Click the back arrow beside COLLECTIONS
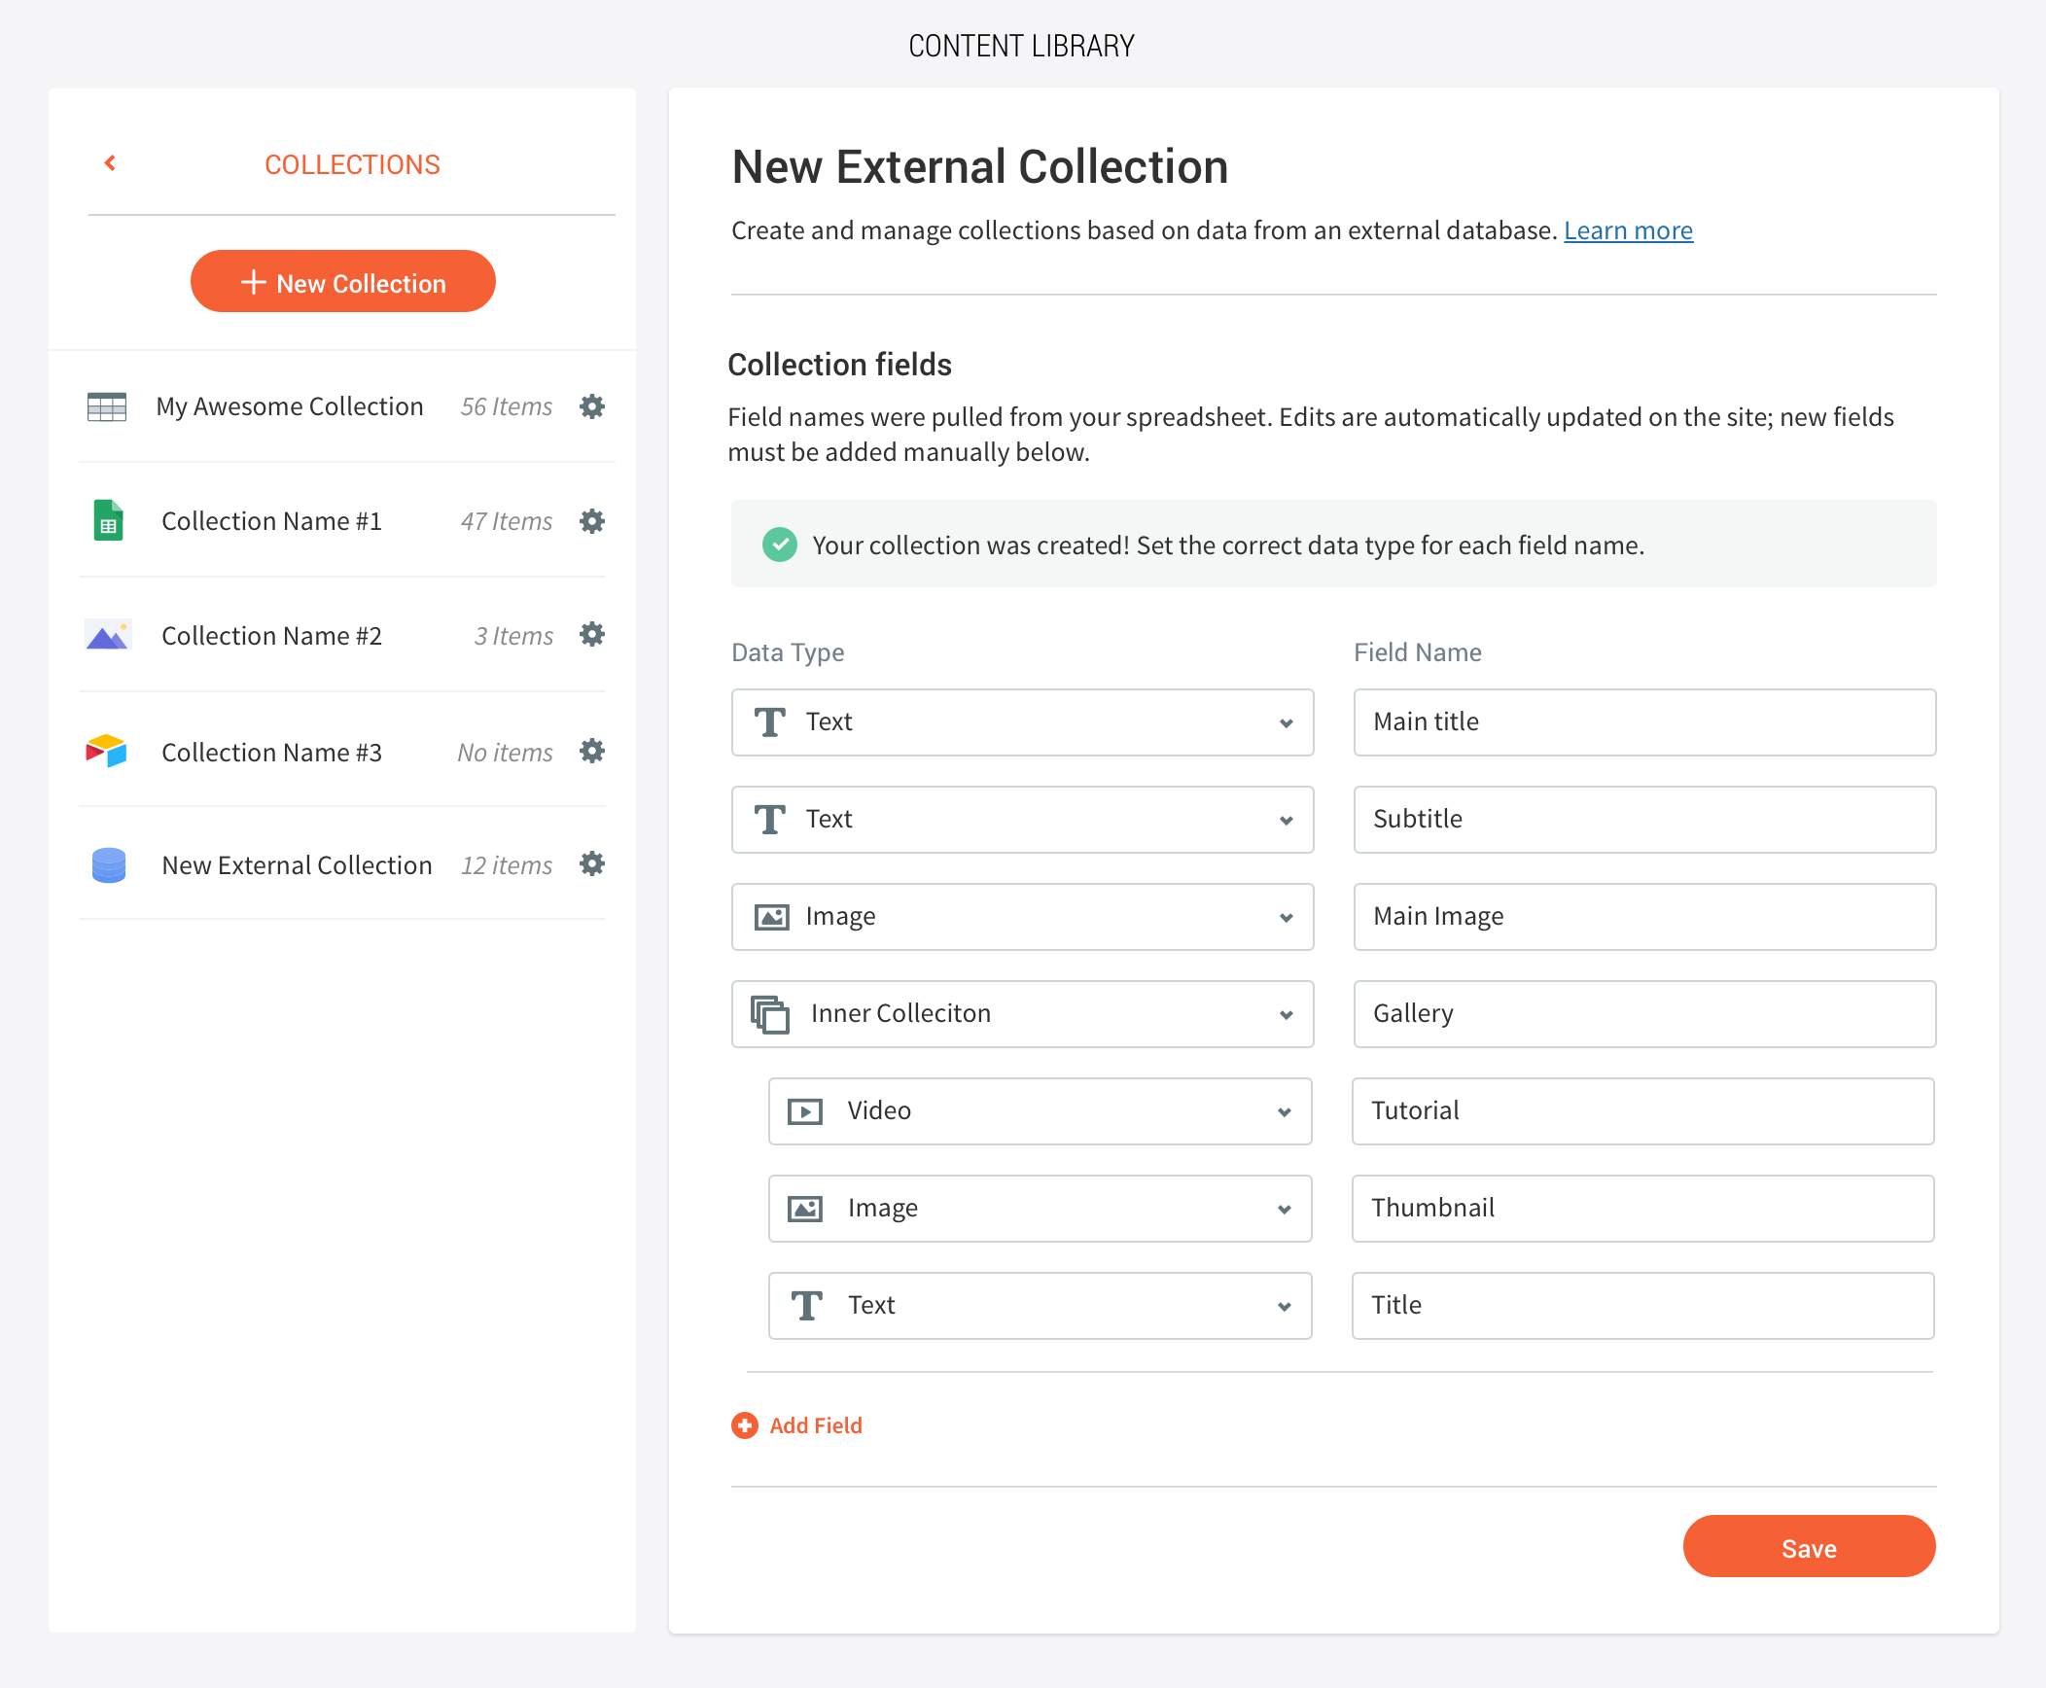 click(110, 163)
